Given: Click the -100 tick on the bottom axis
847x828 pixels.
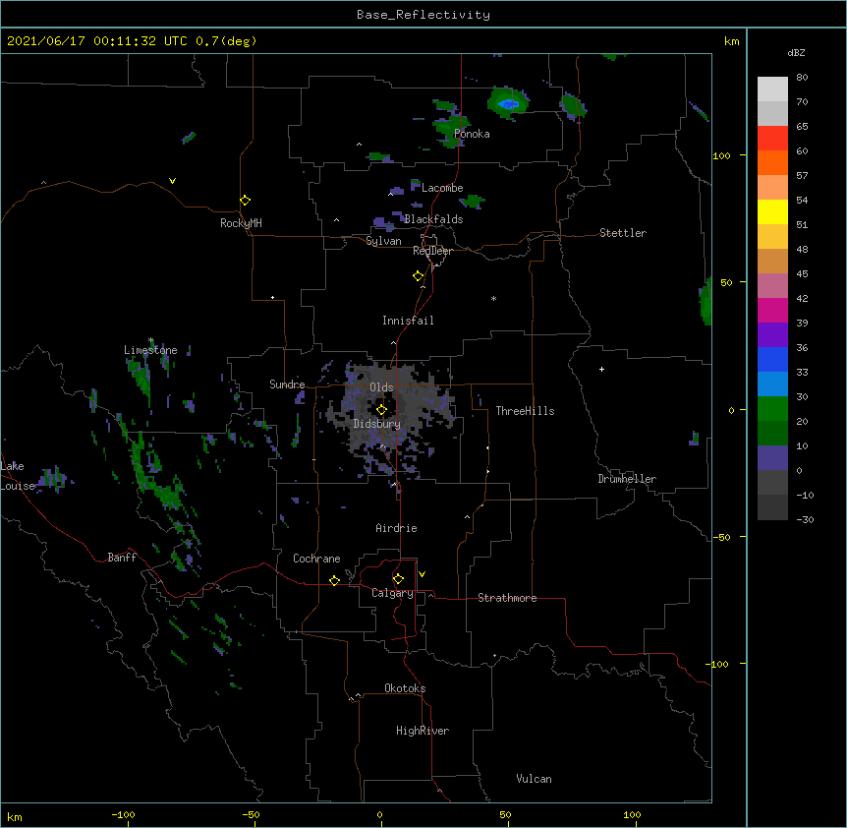Looking at the screenshot, I should point(123,814).
